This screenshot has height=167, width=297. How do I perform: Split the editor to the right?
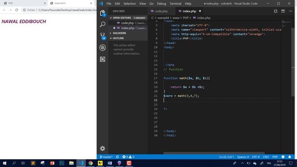click(283, 11)
